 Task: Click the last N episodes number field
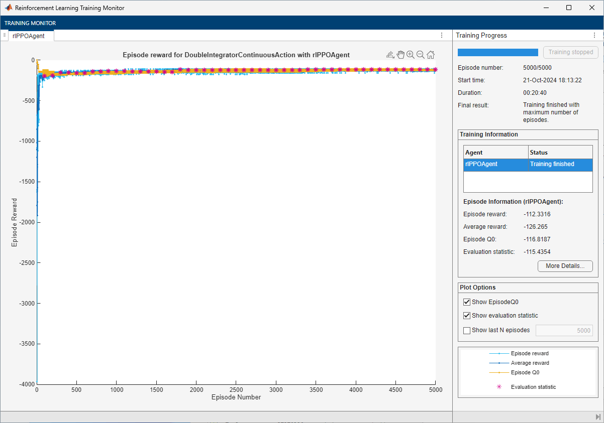click(564, 330)
